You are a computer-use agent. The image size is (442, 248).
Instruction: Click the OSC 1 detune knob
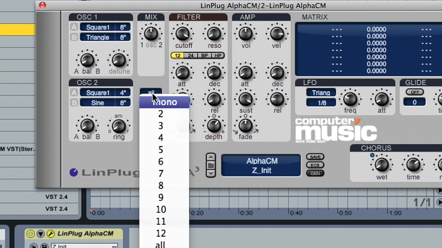coord(119,60)
